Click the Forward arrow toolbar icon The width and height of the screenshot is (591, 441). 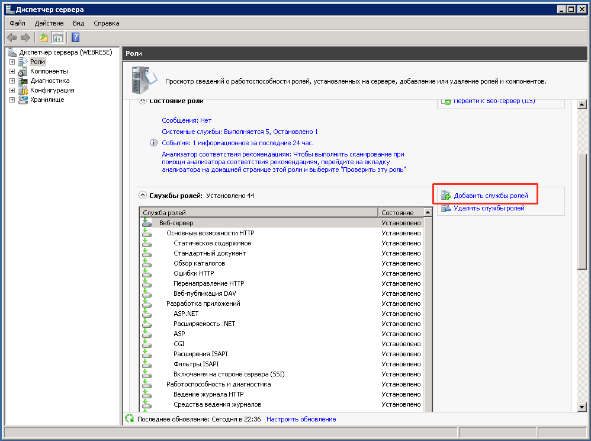point(25,37)
